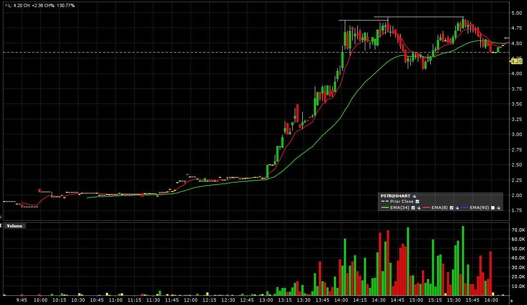
Task: Click the 5.00 price axis label
Action: (517, 13)
